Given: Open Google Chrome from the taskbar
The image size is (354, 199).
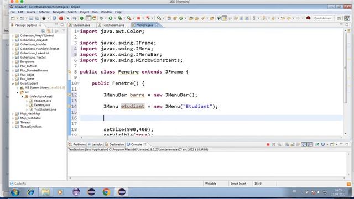Looking at the screenshot, I should point(106,192).
